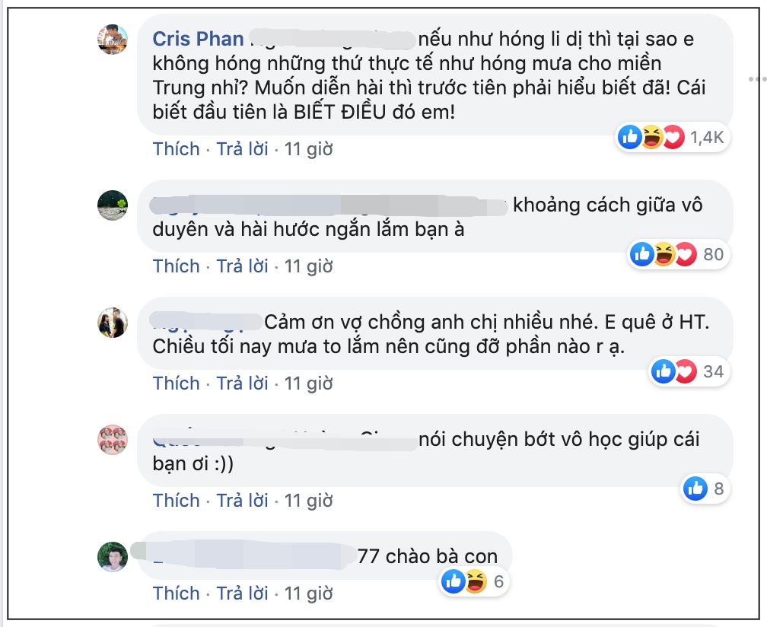Viewport: 767px width, 627px height.
Task: Open the more options dots on the right
Action: point(757,78)
